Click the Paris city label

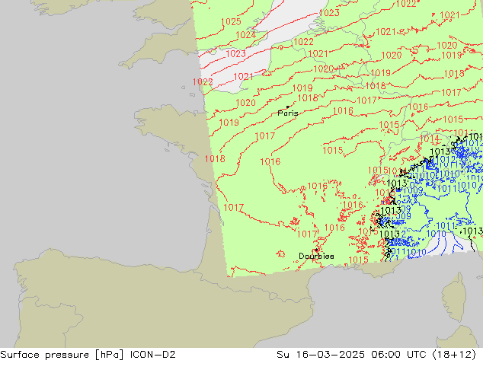288,113
